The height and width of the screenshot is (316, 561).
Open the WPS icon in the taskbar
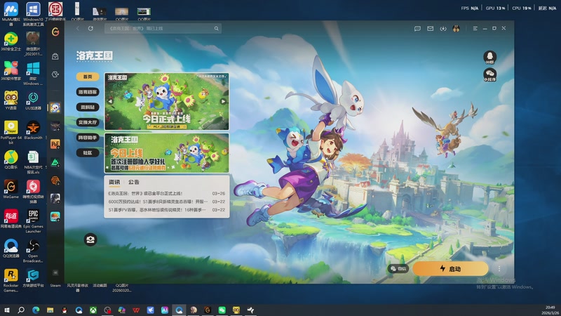tap(136, 310)
